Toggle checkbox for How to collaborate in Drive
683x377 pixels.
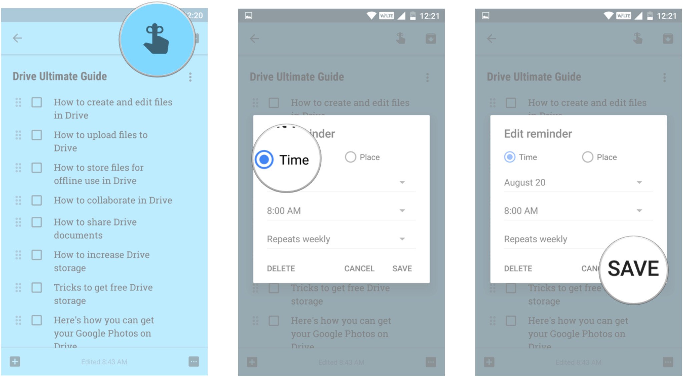click(38, 200)
